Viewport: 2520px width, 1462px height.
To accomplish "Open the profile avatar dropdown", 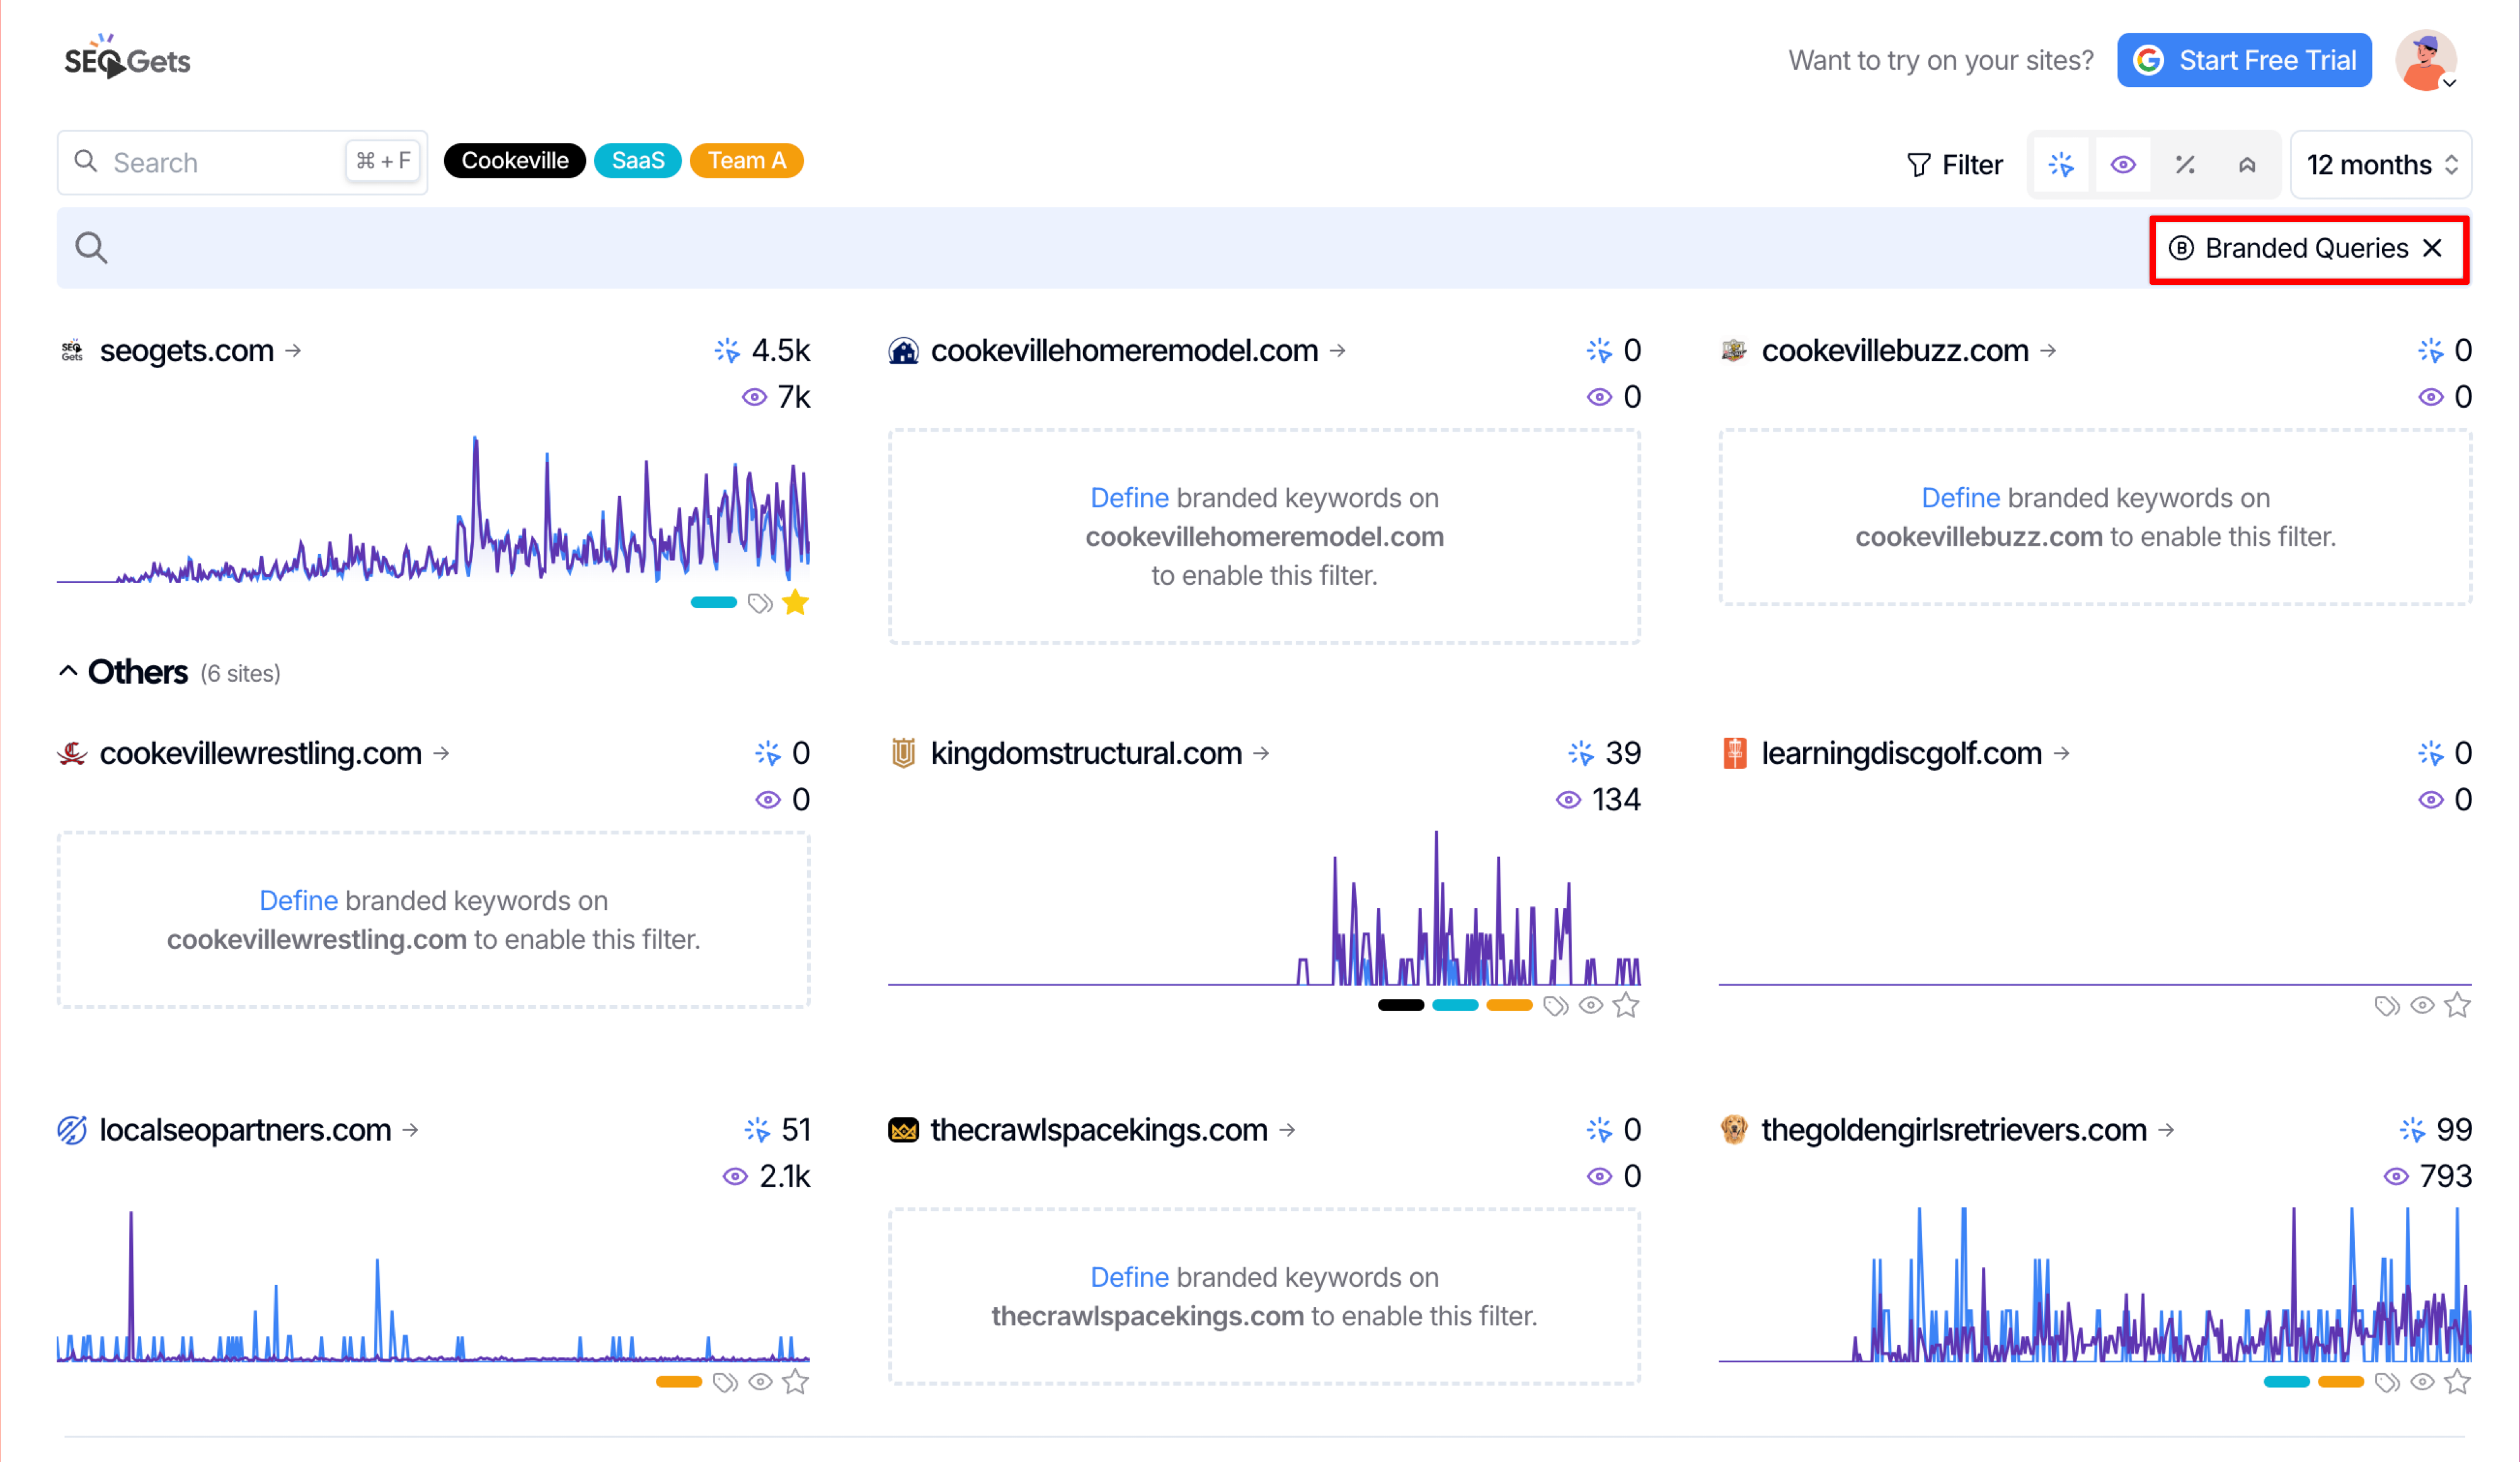I will (2427, 60).
